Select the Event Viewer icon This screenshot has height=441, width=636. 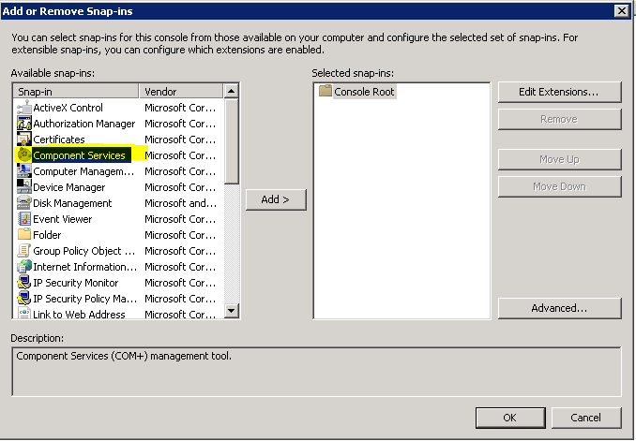(24, 219)
